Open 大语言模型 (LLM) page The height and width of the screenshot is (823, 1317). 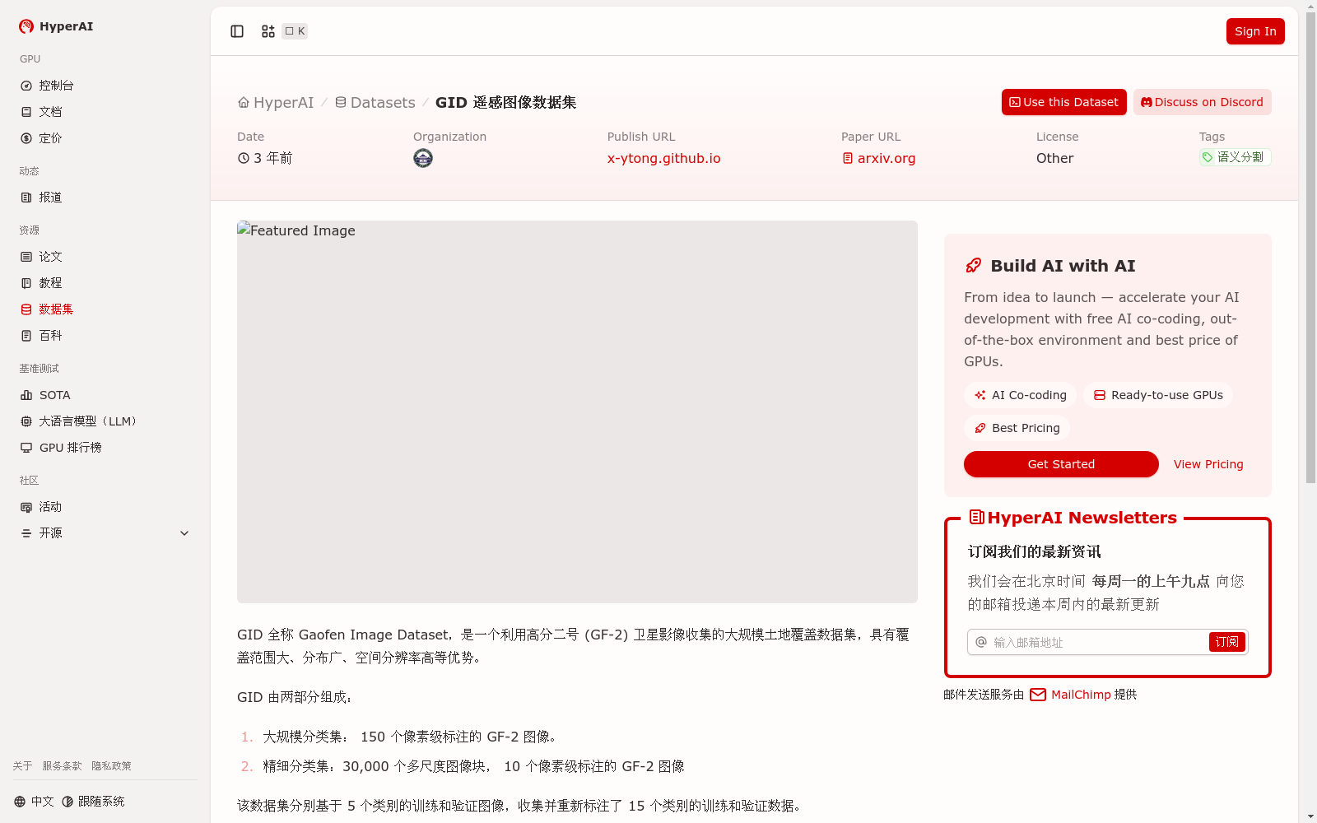coord(105,421)
